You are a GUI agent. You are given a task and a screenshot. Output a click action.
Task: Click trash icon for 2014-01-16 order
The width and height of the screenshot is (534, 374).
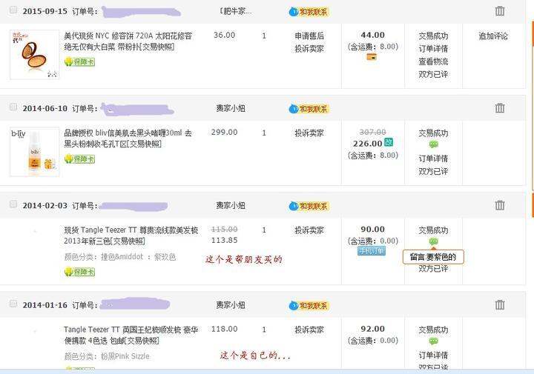(500, 304)
